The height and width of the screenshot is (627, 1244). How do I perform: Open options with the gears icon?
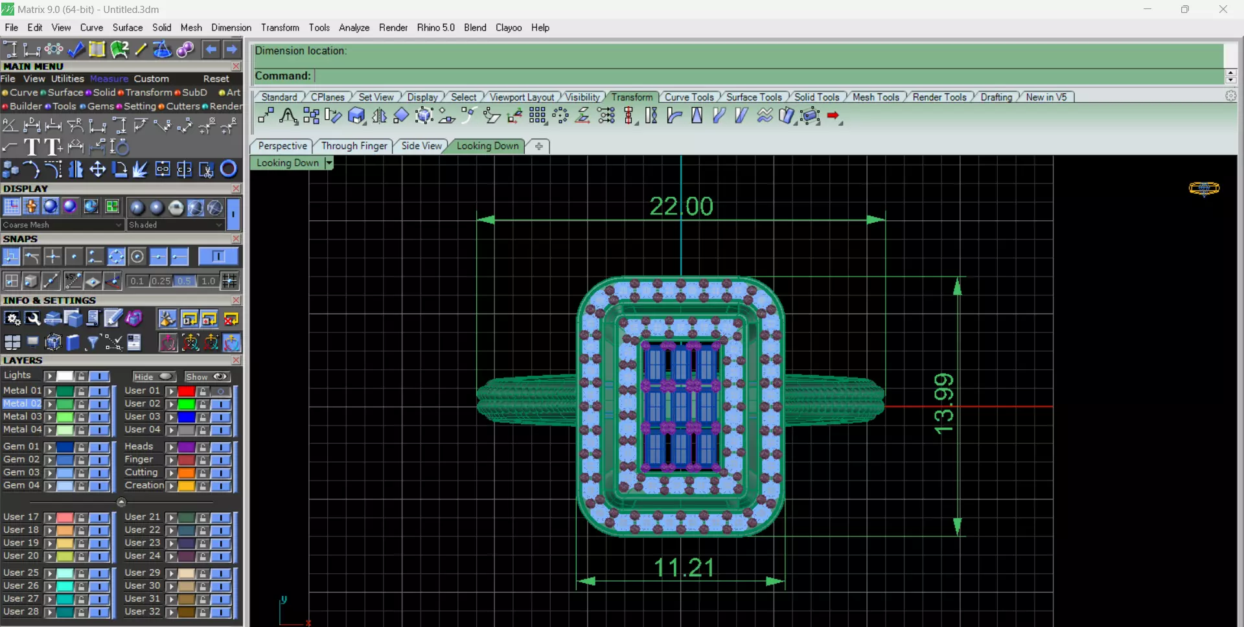tap(12, 319)
